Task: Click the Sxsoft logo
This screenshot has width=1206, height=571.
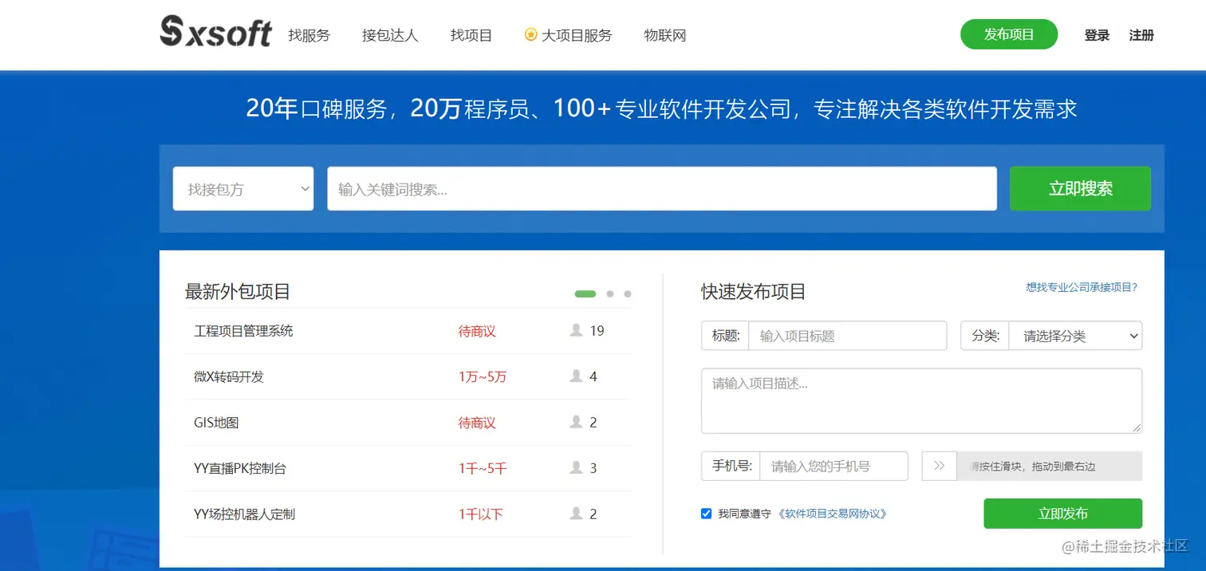Action: (216, 32)
